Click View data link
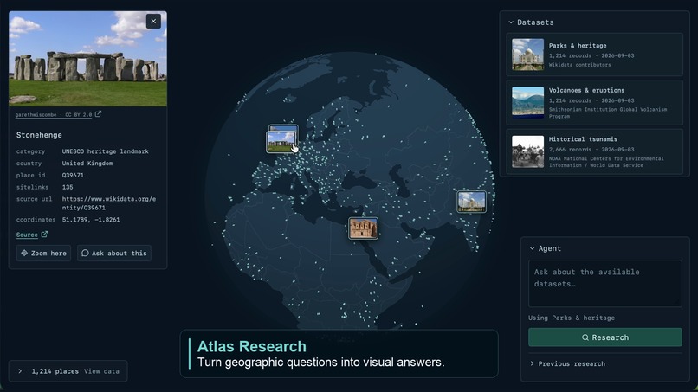This screenshot has width=698, height=392. (x=101, y=371)
